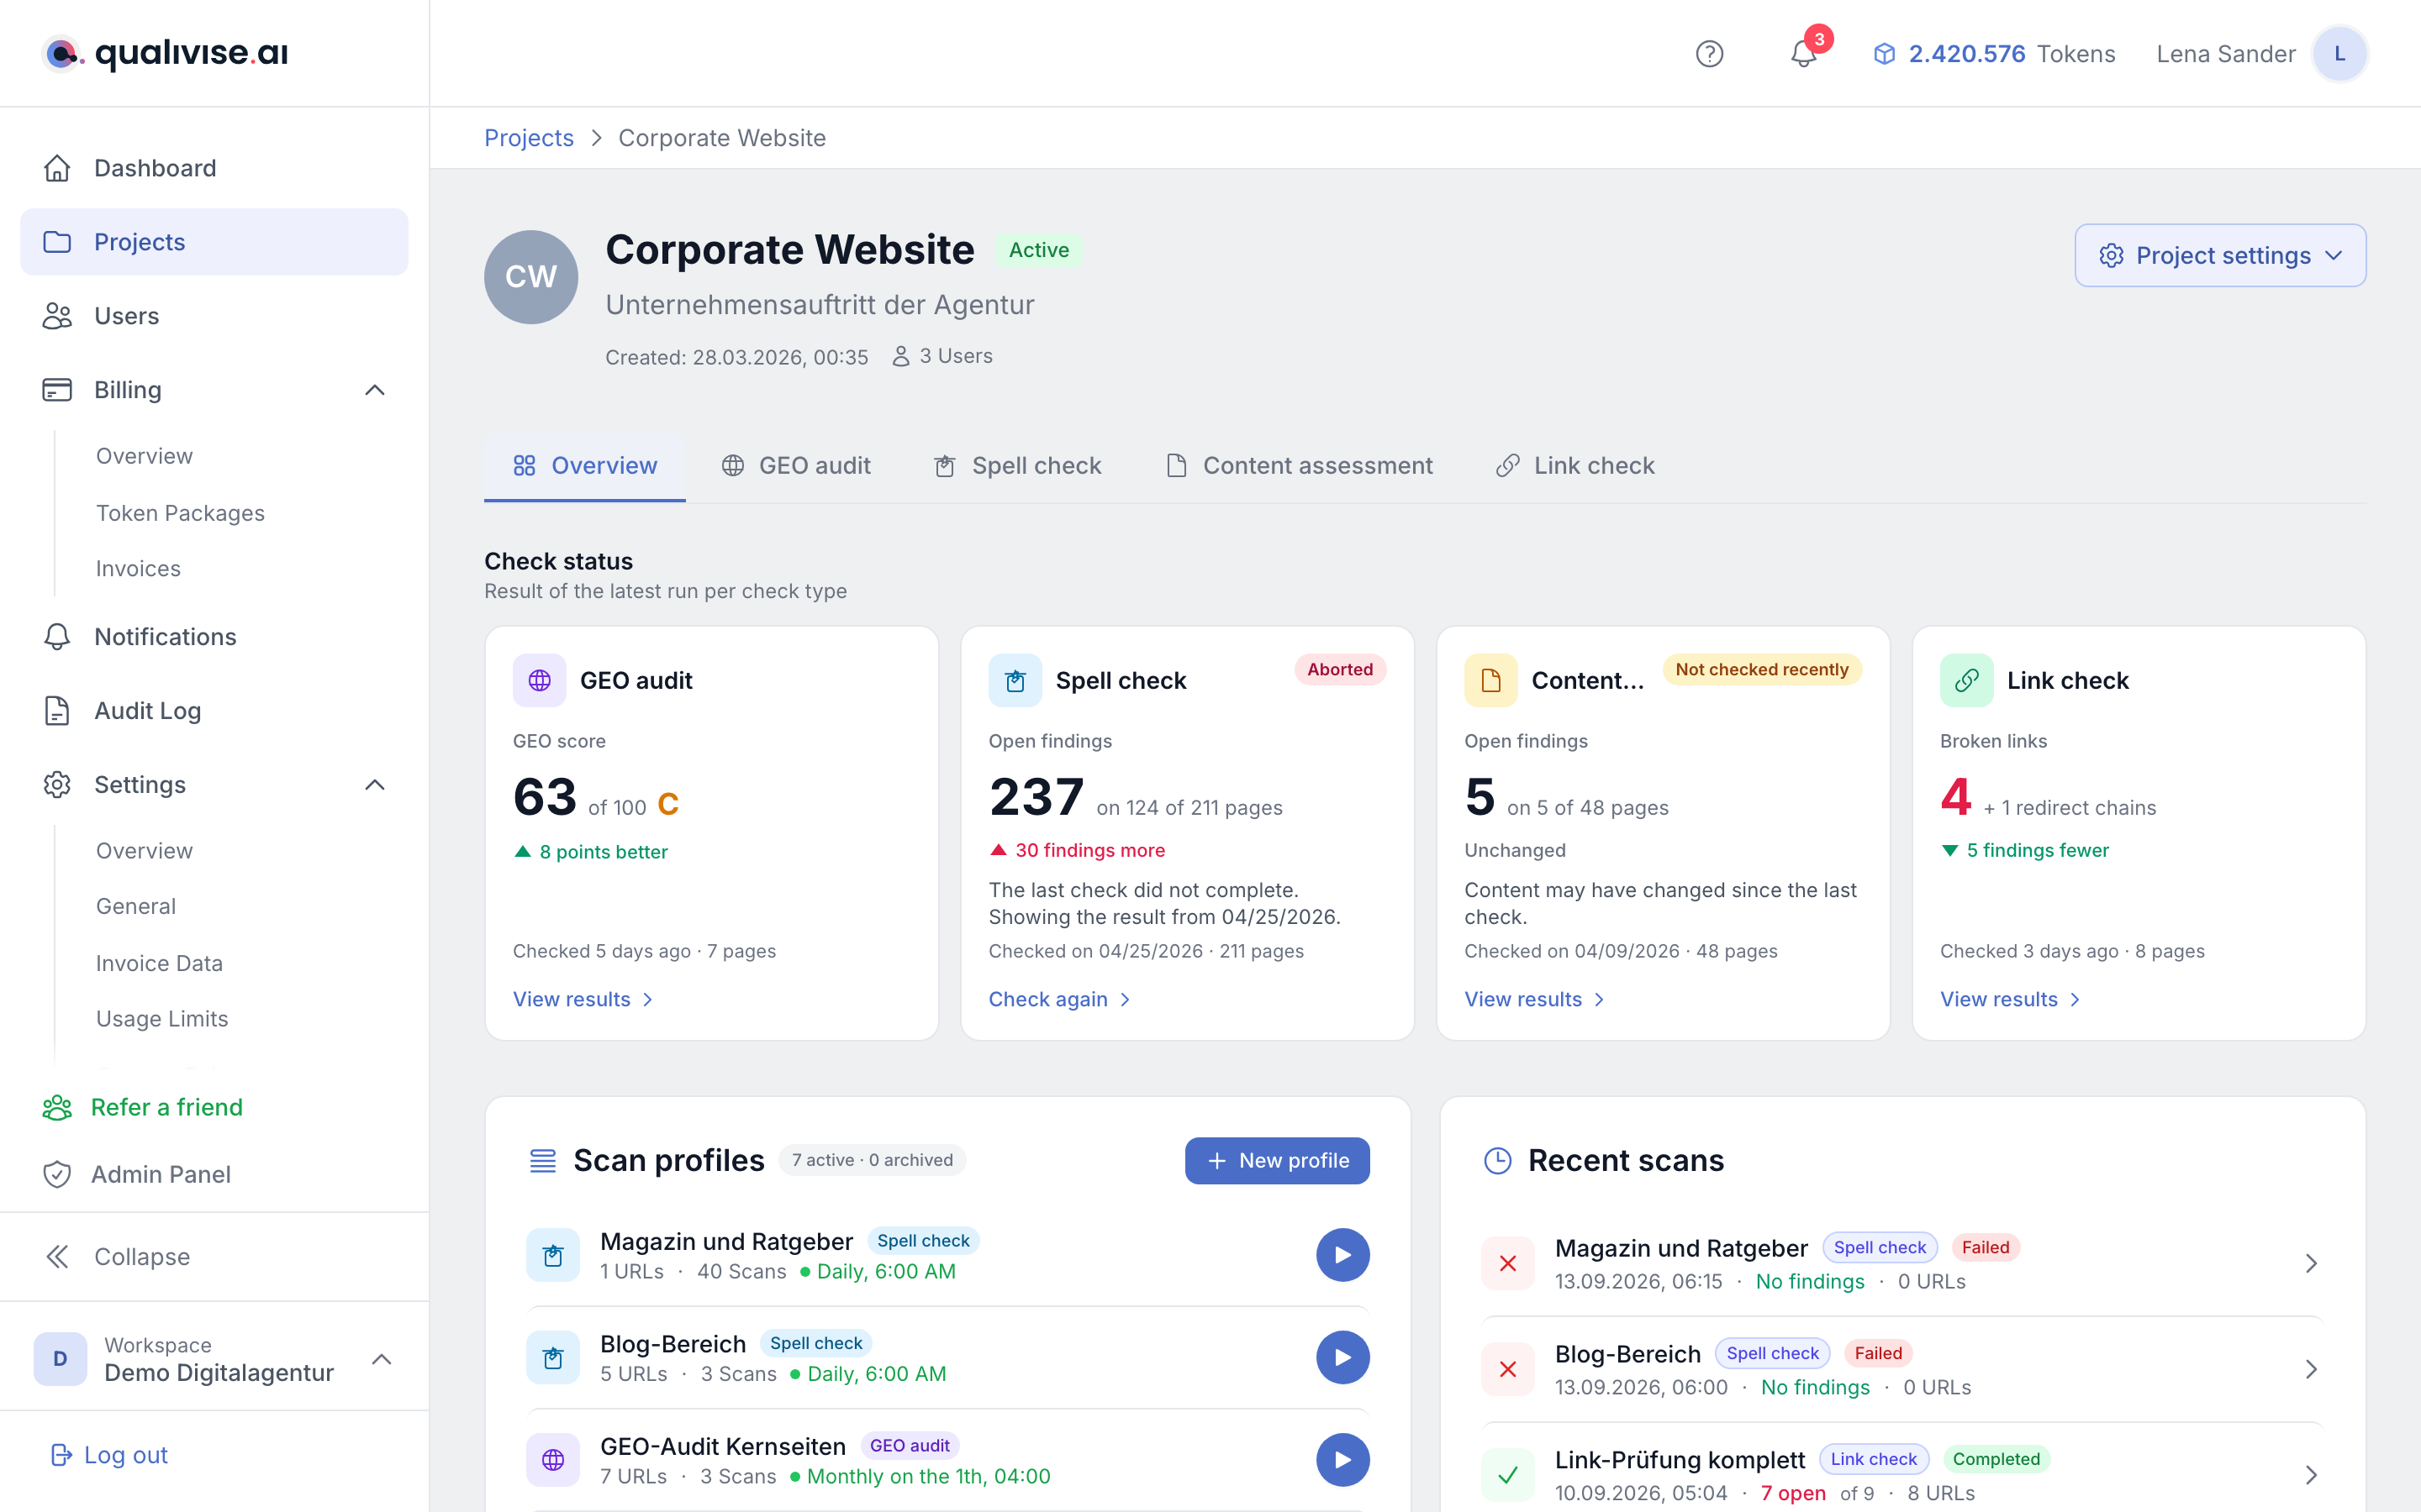Image resolution: width=2421 pixels, height=1512 pixels.
Task: Open Dashboard in the sidebar
Action: 214,168
